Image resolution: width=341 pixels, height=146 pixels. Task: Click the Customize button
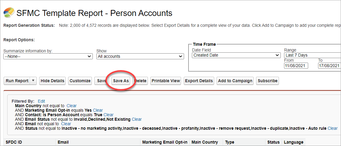(80, 81)
